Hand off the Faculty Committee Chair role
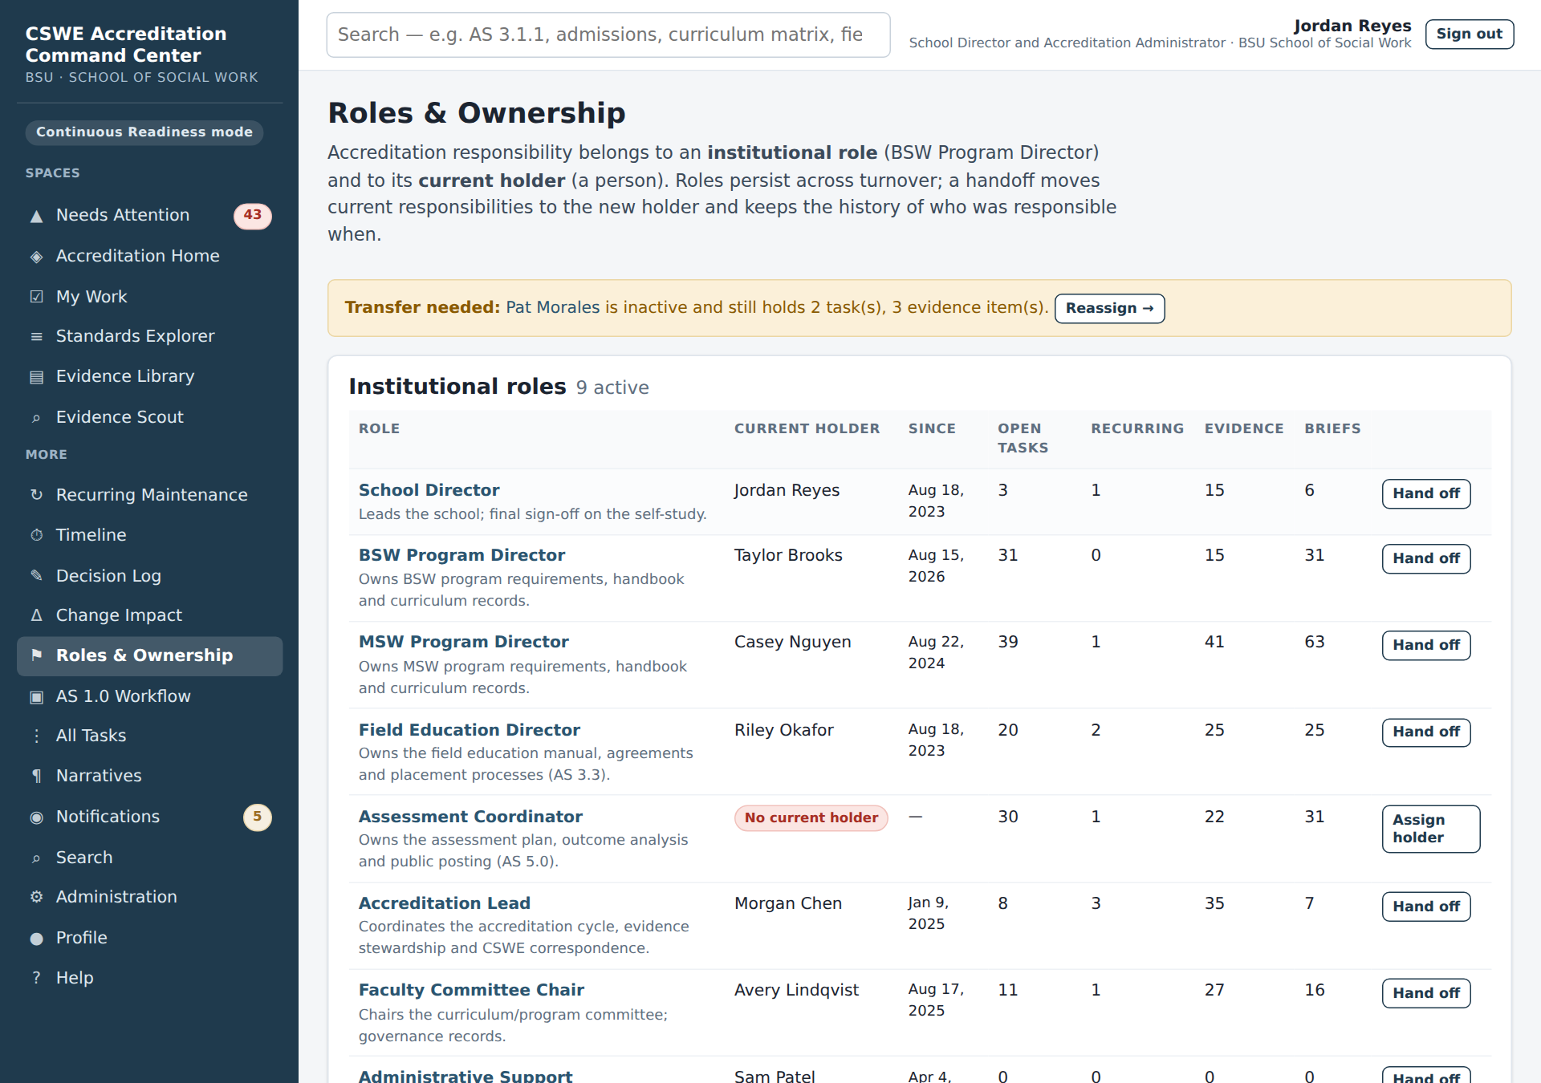This screenshot has height=1083, width=1541. click(x=1426, y=993)
